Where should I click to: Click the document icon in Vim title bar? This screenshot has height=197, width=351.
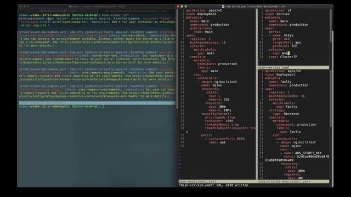click(x=223, y=7)
